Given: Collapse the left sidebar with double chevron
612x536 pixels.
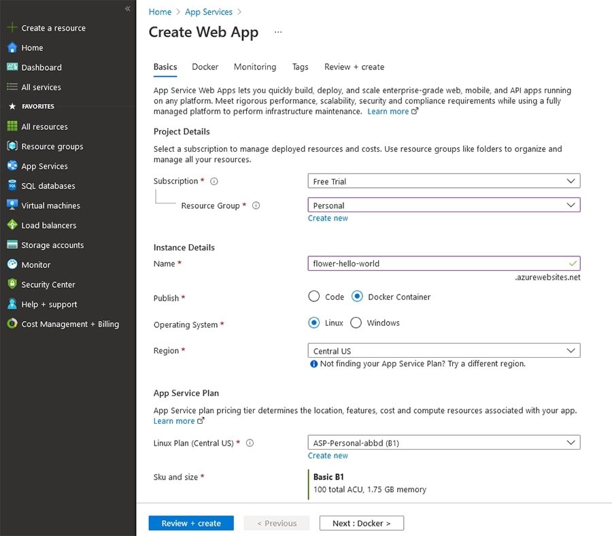Looking at the screenshot, I should click(x=127, y=8).
